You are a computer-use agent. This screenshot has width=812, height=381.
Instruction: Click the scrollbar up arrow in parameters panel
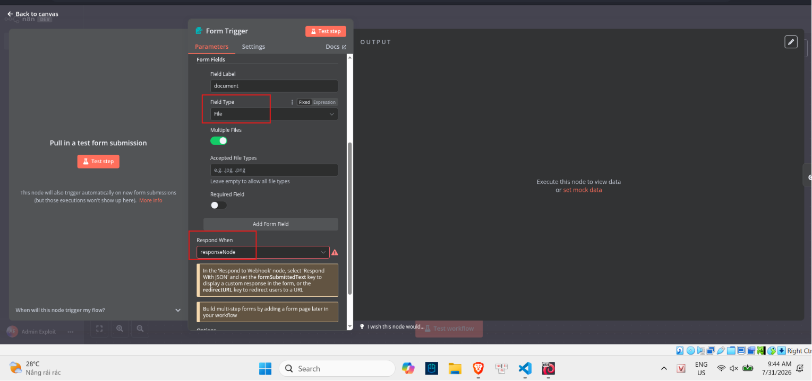pos(349,57)
